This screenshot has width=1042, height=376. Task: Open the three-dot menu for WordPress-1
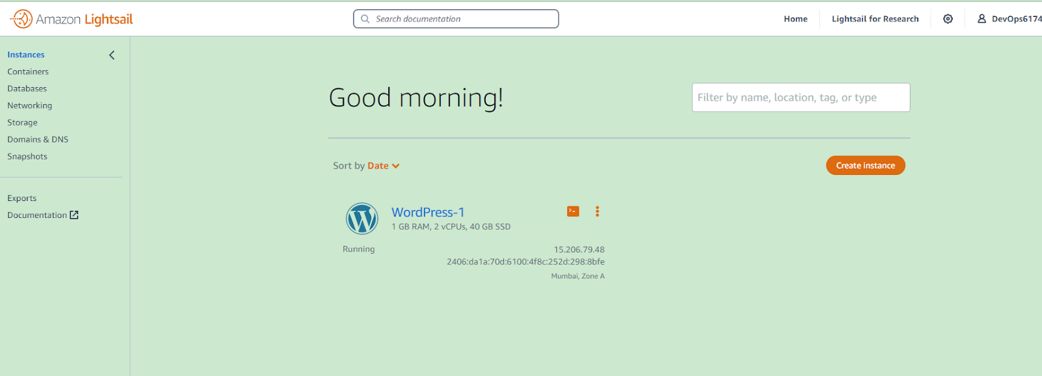point(597,211)
